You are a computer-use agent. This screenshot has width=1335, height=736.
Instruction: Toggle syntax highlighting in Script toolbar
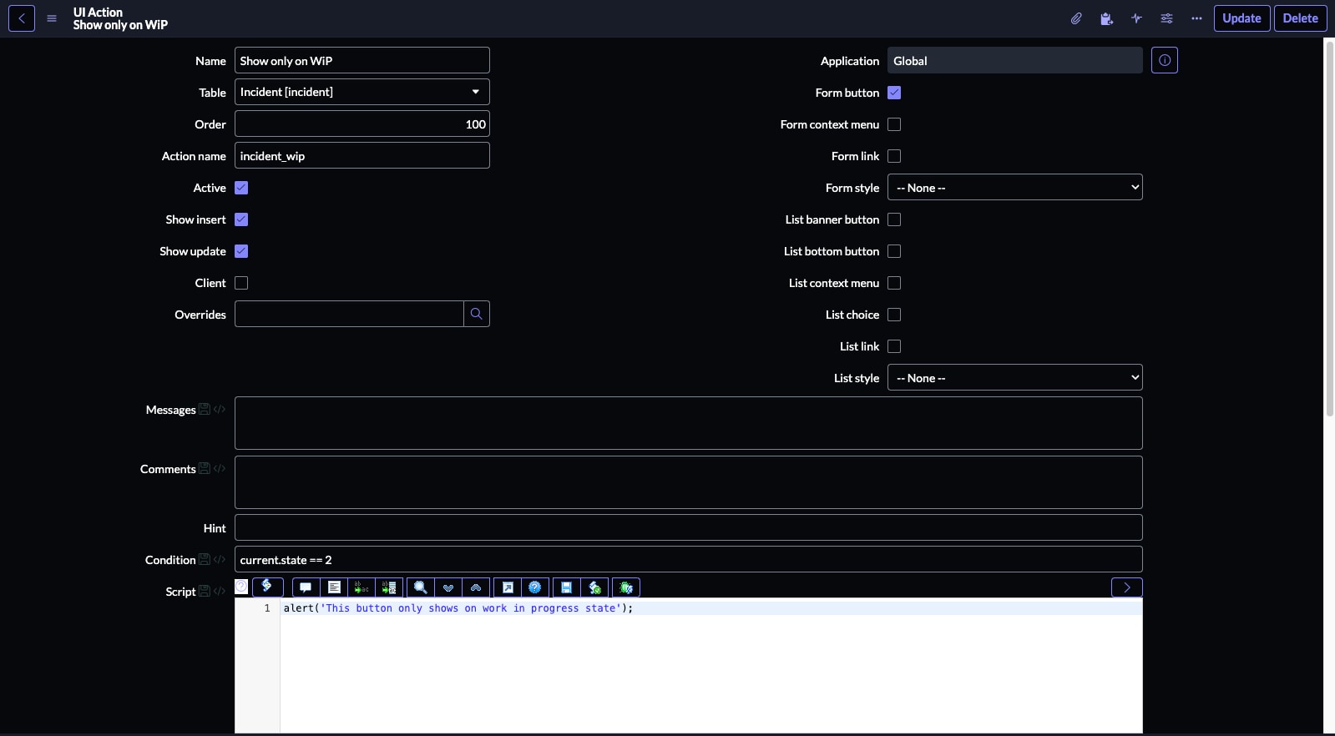(x=268, y=587)
